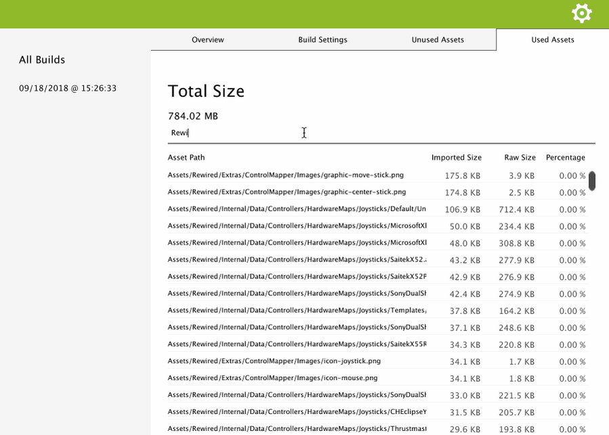Click the 712.4 KB raw size value
Image resolution: width=609 pixels, height=435 pixels.
pos(517,210)
